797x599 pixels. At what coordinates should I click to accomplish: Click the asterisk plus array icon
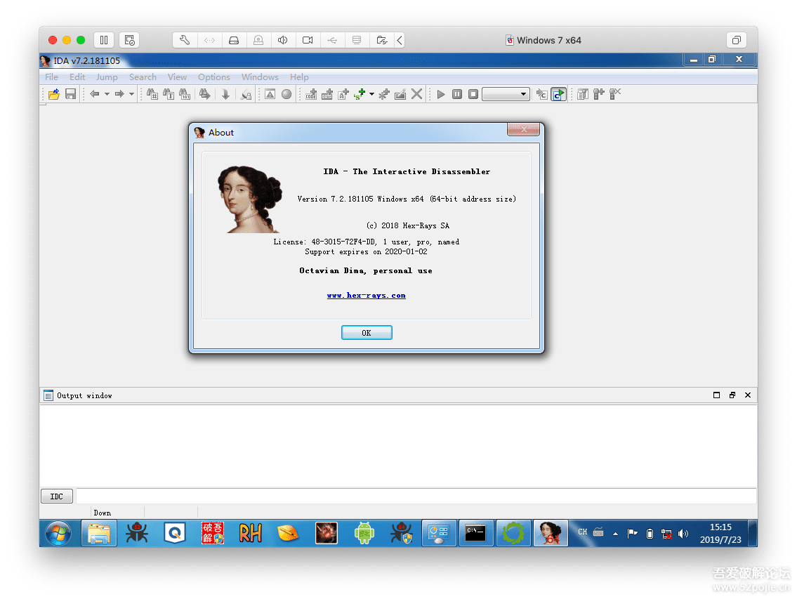384,94
